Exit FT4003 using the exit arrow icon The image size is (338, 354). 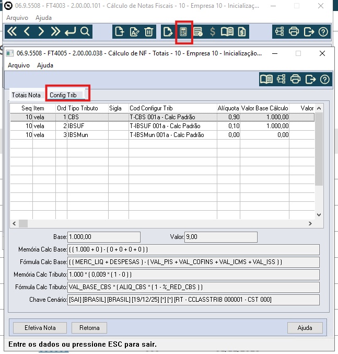[309, 31]
